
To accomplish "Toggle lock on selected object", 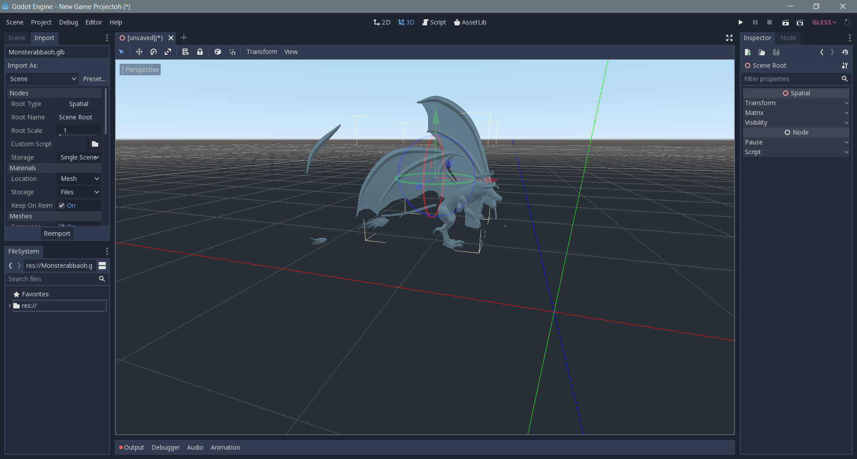I will (x=200, y=52).
